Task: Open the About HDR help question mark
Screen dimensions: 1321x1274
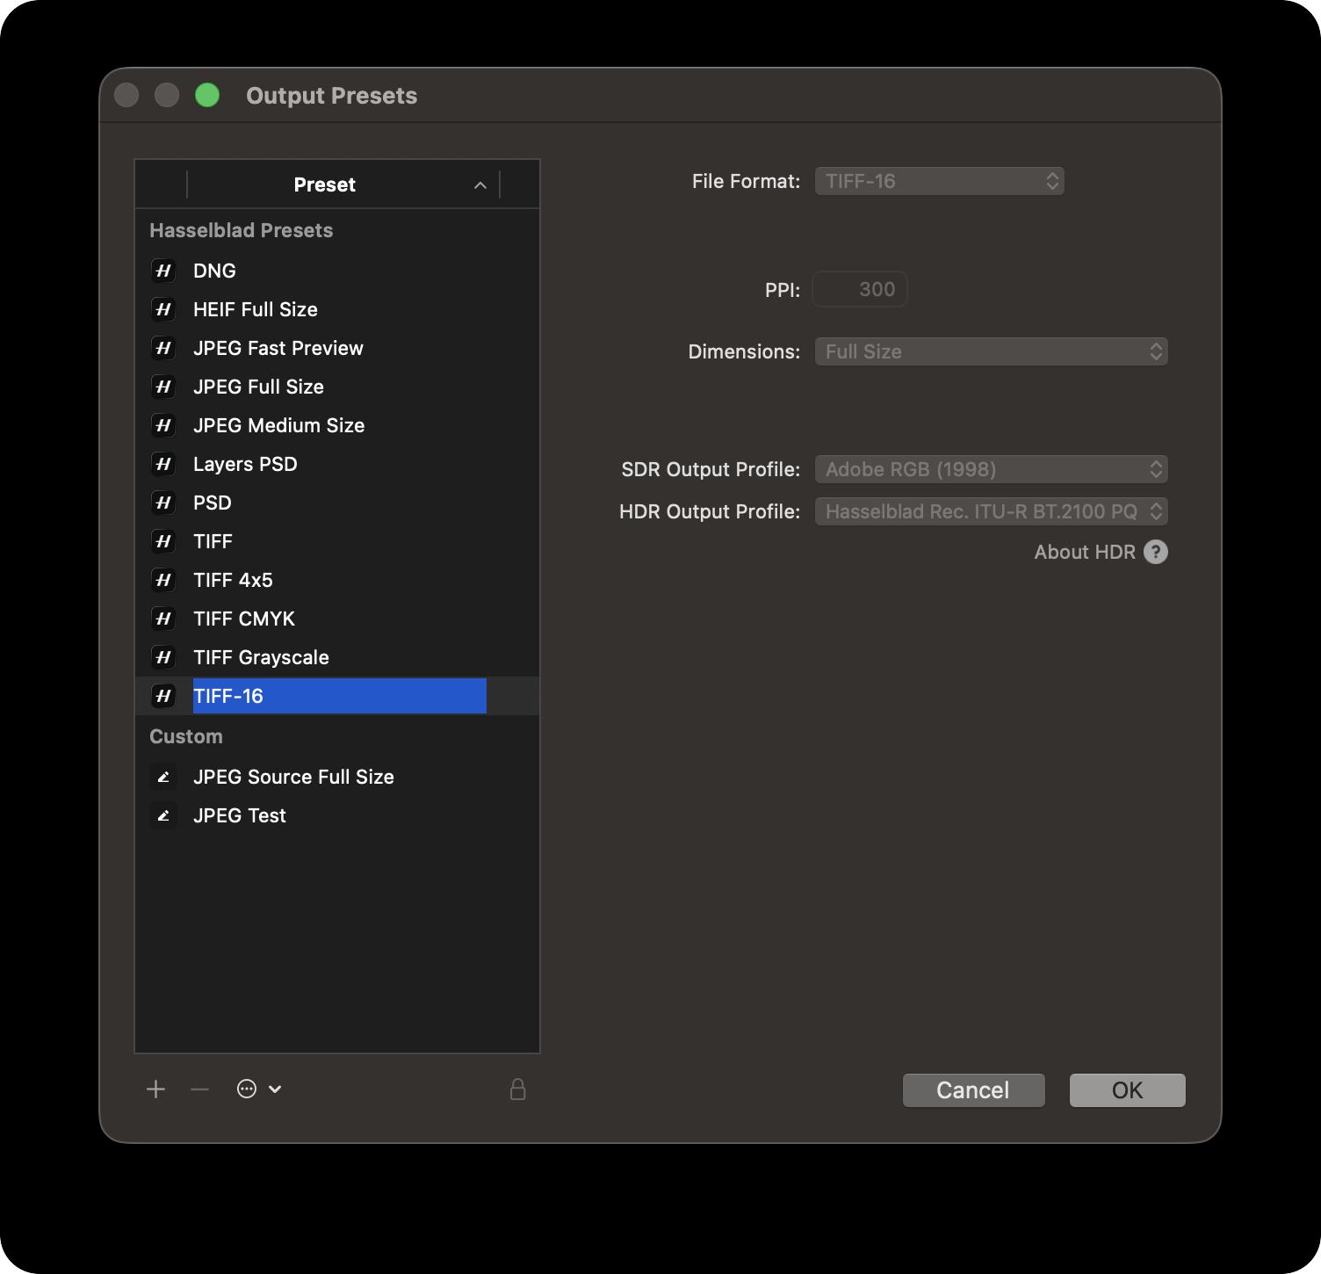Action: (1156, 552)
